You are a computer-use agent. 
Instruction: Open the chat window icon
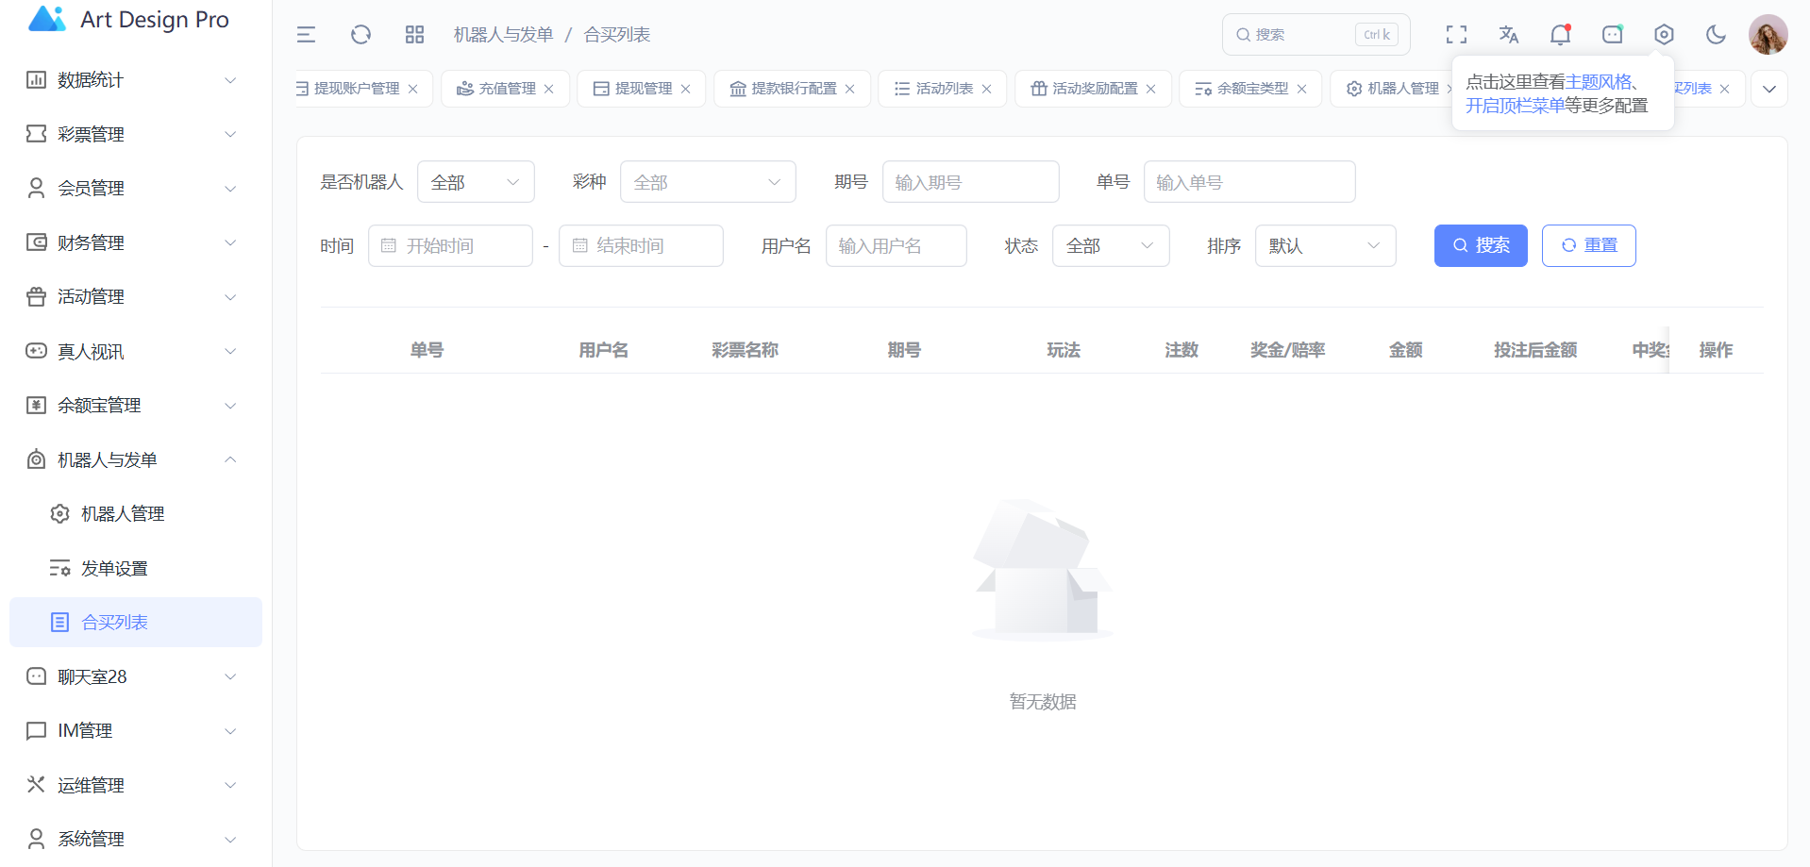[x=1612, y=35]
